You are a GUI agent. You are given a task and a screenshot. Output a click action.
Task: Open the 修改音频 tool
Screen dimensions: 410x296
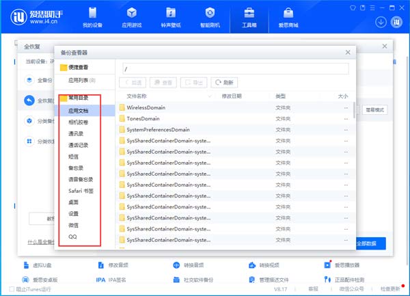[x=113, y=265]
